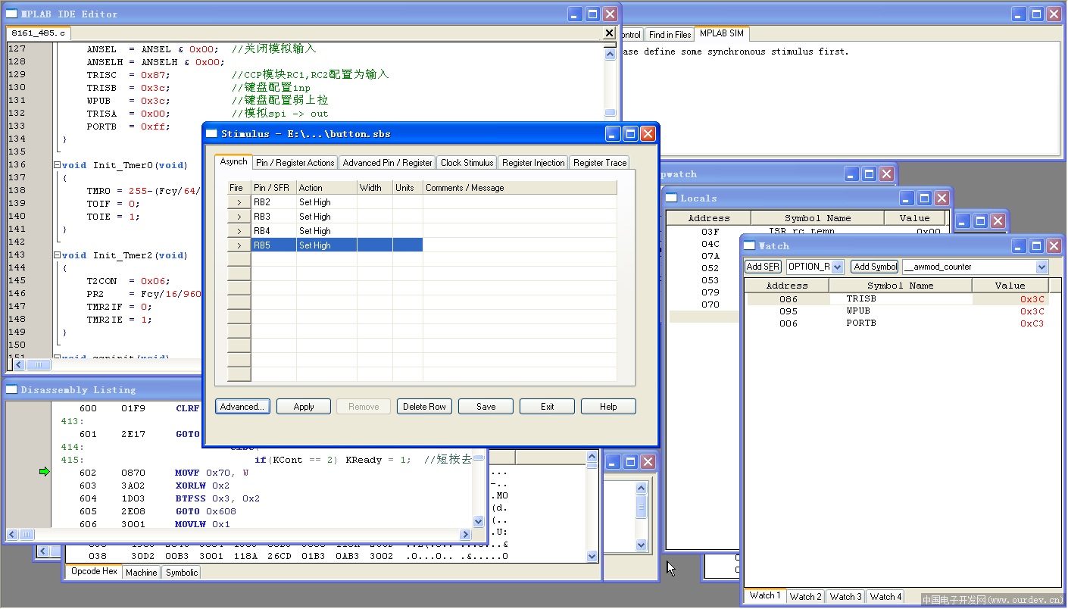This screenshot has height=609, width=1068.
Task: Open the Disassembly Listing window title icon
Action: pos(12,389)
